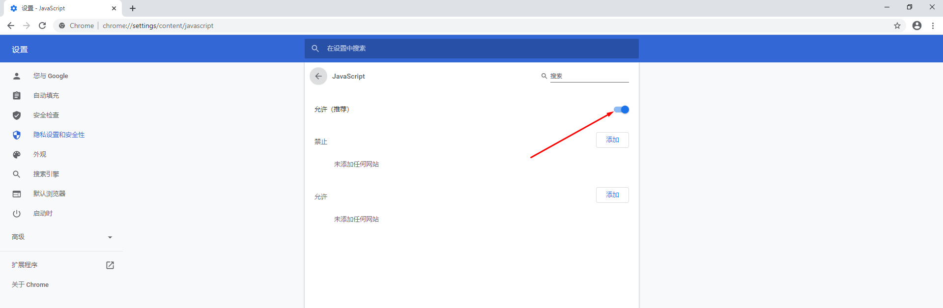This screenshot has width=943, height=308.
Task: Click the clipboard icon beside 自动填充
Action: coord(17,95)
